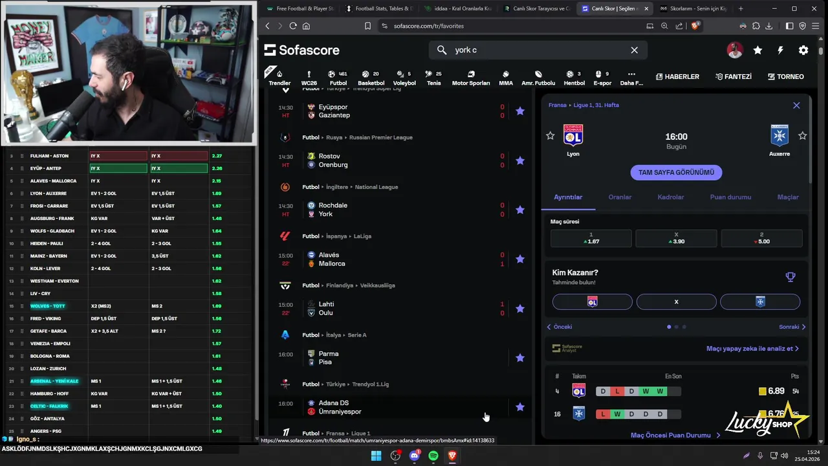Switch to the Ayrıntılar tab
This screenshot has height=466, width=828.
point(568,197)
